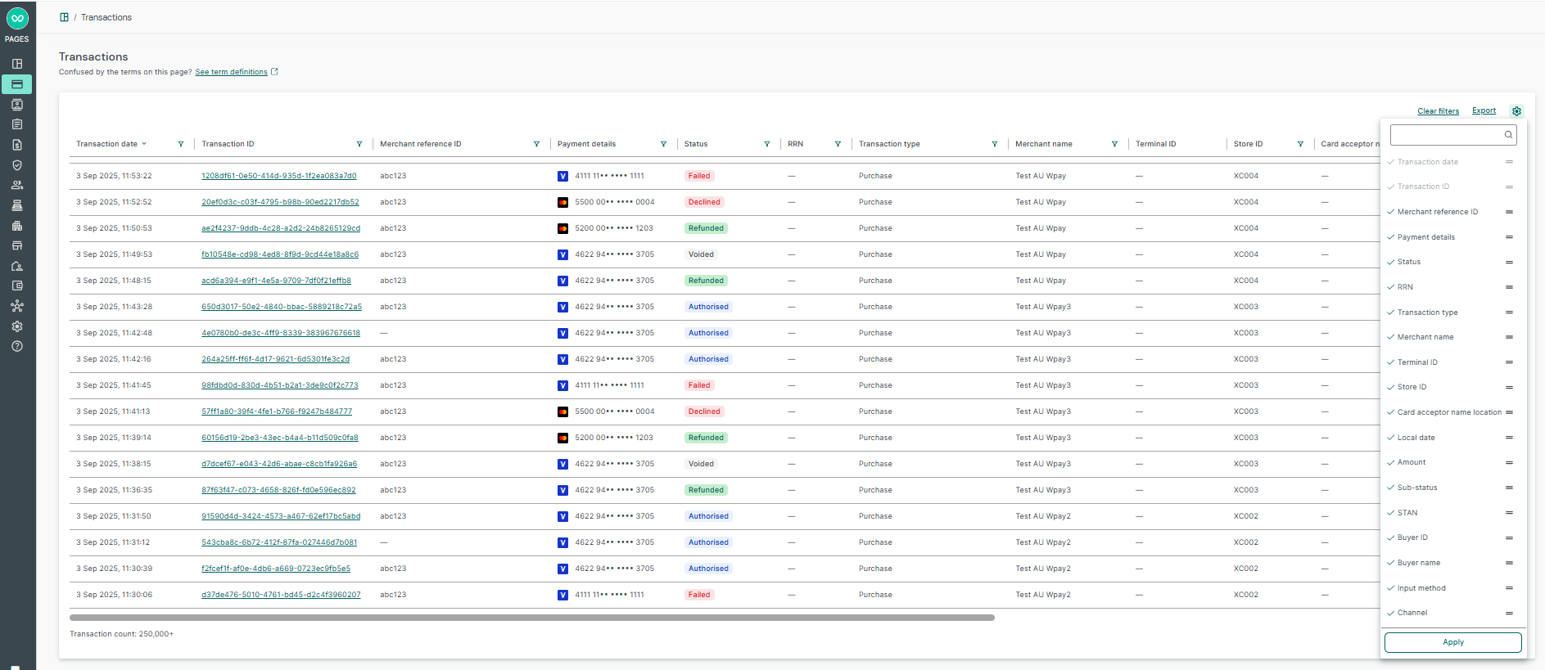Viewport: 1545px width, 670px height.
Task: Toggle the column settings gear beside Export
Action: click(x=1516, y=111)
